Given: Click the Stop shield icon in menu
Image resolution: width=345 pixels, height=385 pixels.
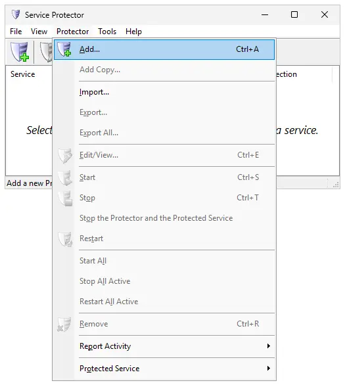Looking at the screenshot, I should 65,198.
